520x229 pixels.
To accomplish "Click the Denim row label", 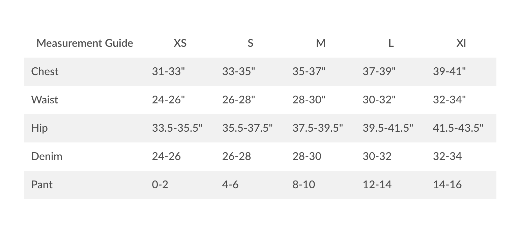I will pos(47,156).
